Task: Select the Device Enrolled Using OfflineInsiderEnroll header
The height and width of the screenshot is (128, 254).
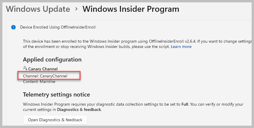Action: (58, 27)
